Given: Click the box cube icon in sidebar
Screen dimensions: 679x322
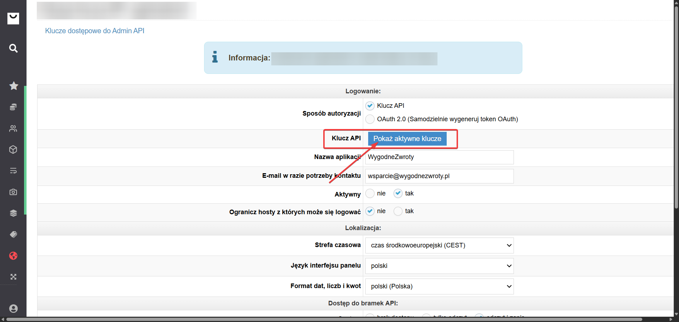Looking at the screenshot, I should (13, 150).
